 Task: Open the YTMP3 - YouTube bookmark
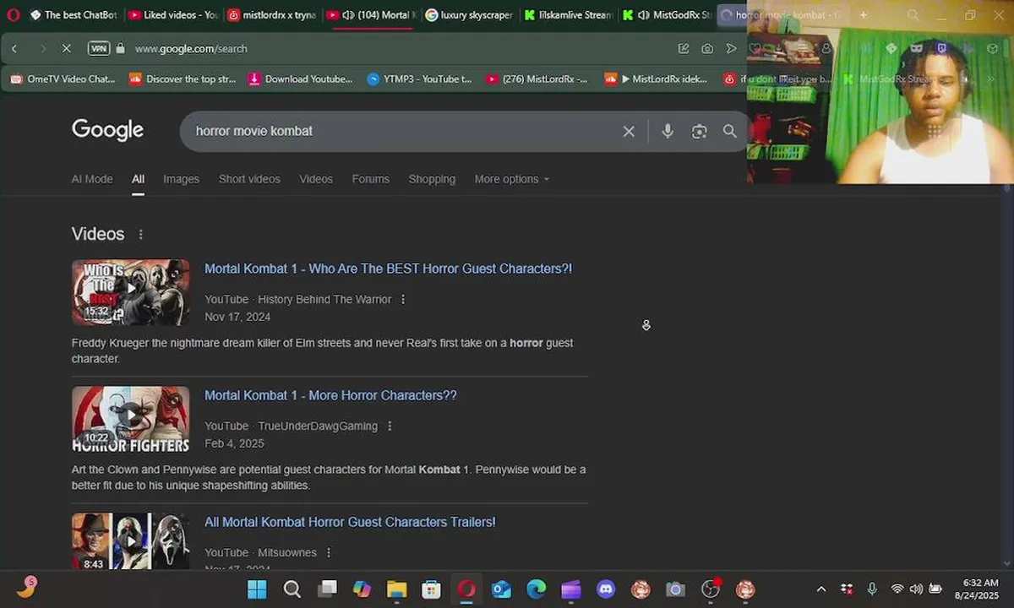pyautogui.click(x=419, y=79)
